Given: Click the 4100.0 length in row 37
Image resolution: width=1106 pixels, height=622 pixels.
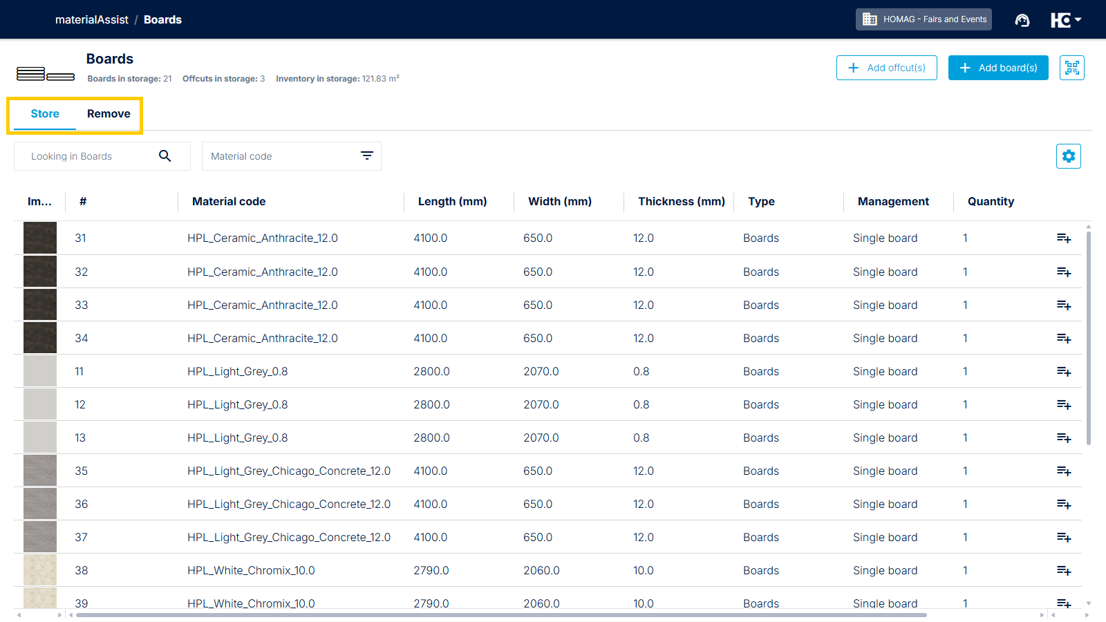Looking at the screenshot, I should click(430, 538).
